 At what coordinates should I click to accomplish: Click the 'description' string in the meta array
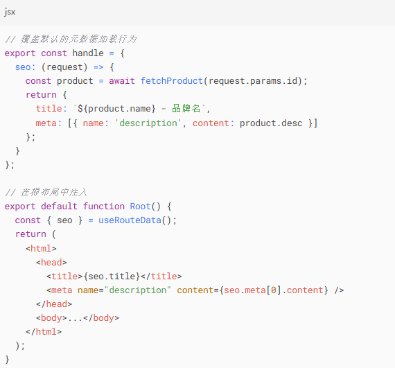click(148, 123)
